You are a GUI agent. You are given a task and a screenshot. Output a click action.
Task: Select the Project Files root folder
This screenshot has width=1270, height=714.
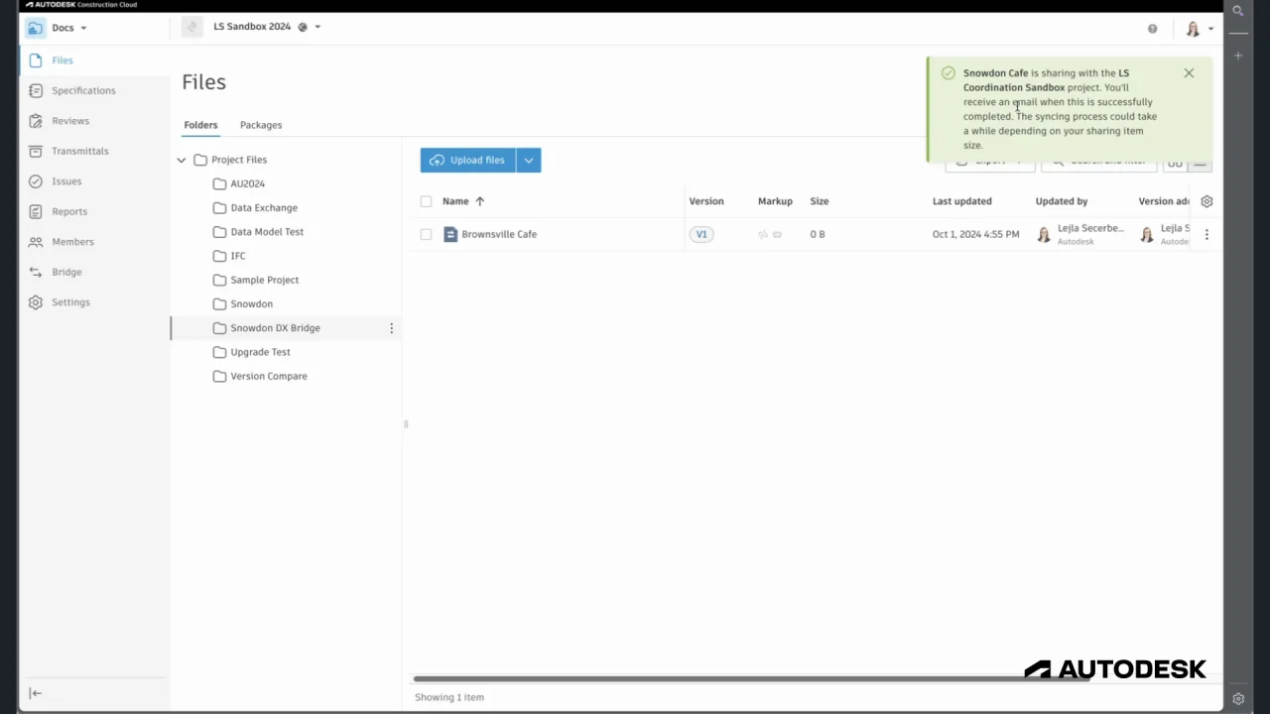[239, 160]
